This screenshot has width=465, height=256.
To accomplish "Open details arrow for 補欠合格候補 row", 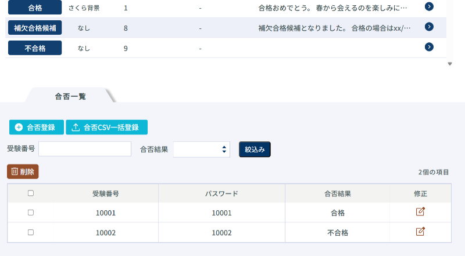I will pyautogui.click(x=429, y=27).
